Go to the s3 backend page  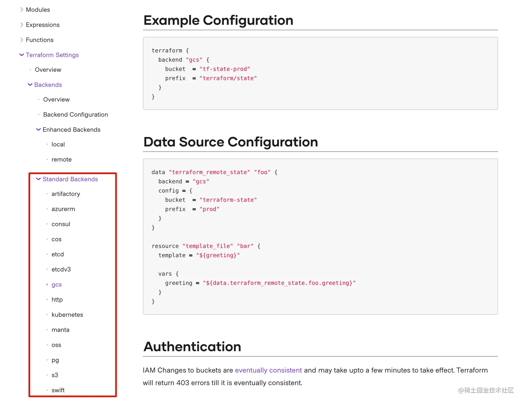coord(55,375)
